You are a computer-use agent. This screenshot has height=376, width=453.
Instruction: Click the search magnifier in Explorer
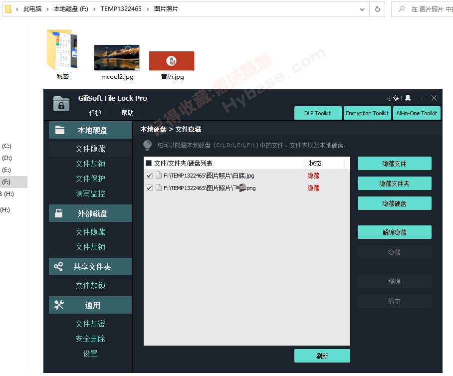pos(402,9)
